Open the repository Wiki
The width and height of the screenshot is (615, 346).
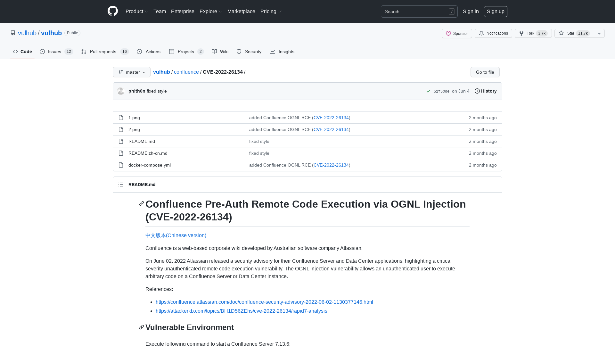pos(220,52)
